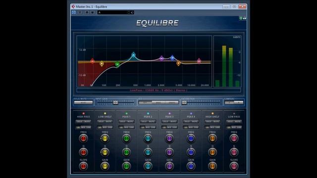Viewport: 317px width, 178px height.
Task: Click the orange High Shelf node on the EQ graph
Action: point(178,63)
